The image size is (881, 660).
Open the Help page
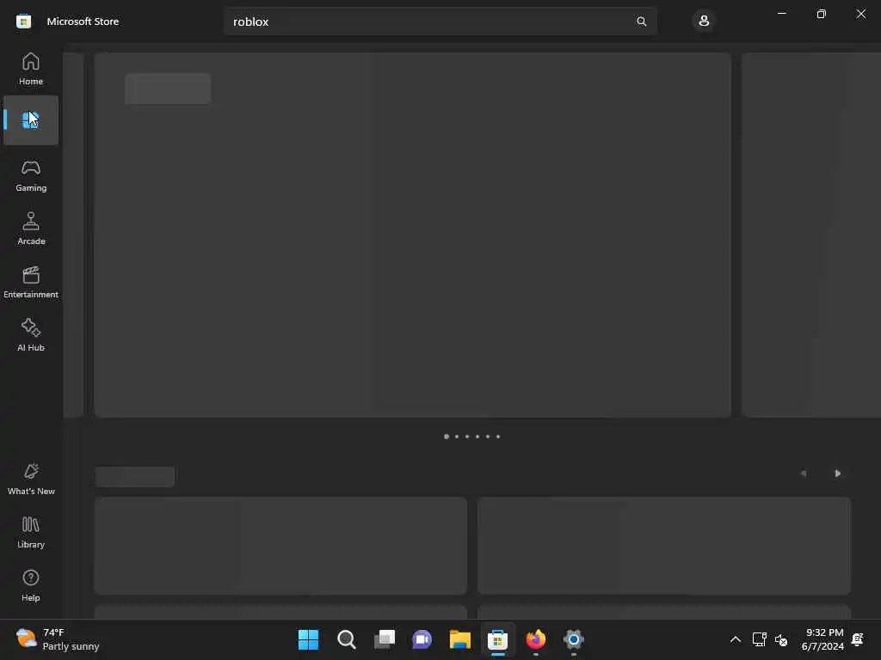[x=31, y=586]
